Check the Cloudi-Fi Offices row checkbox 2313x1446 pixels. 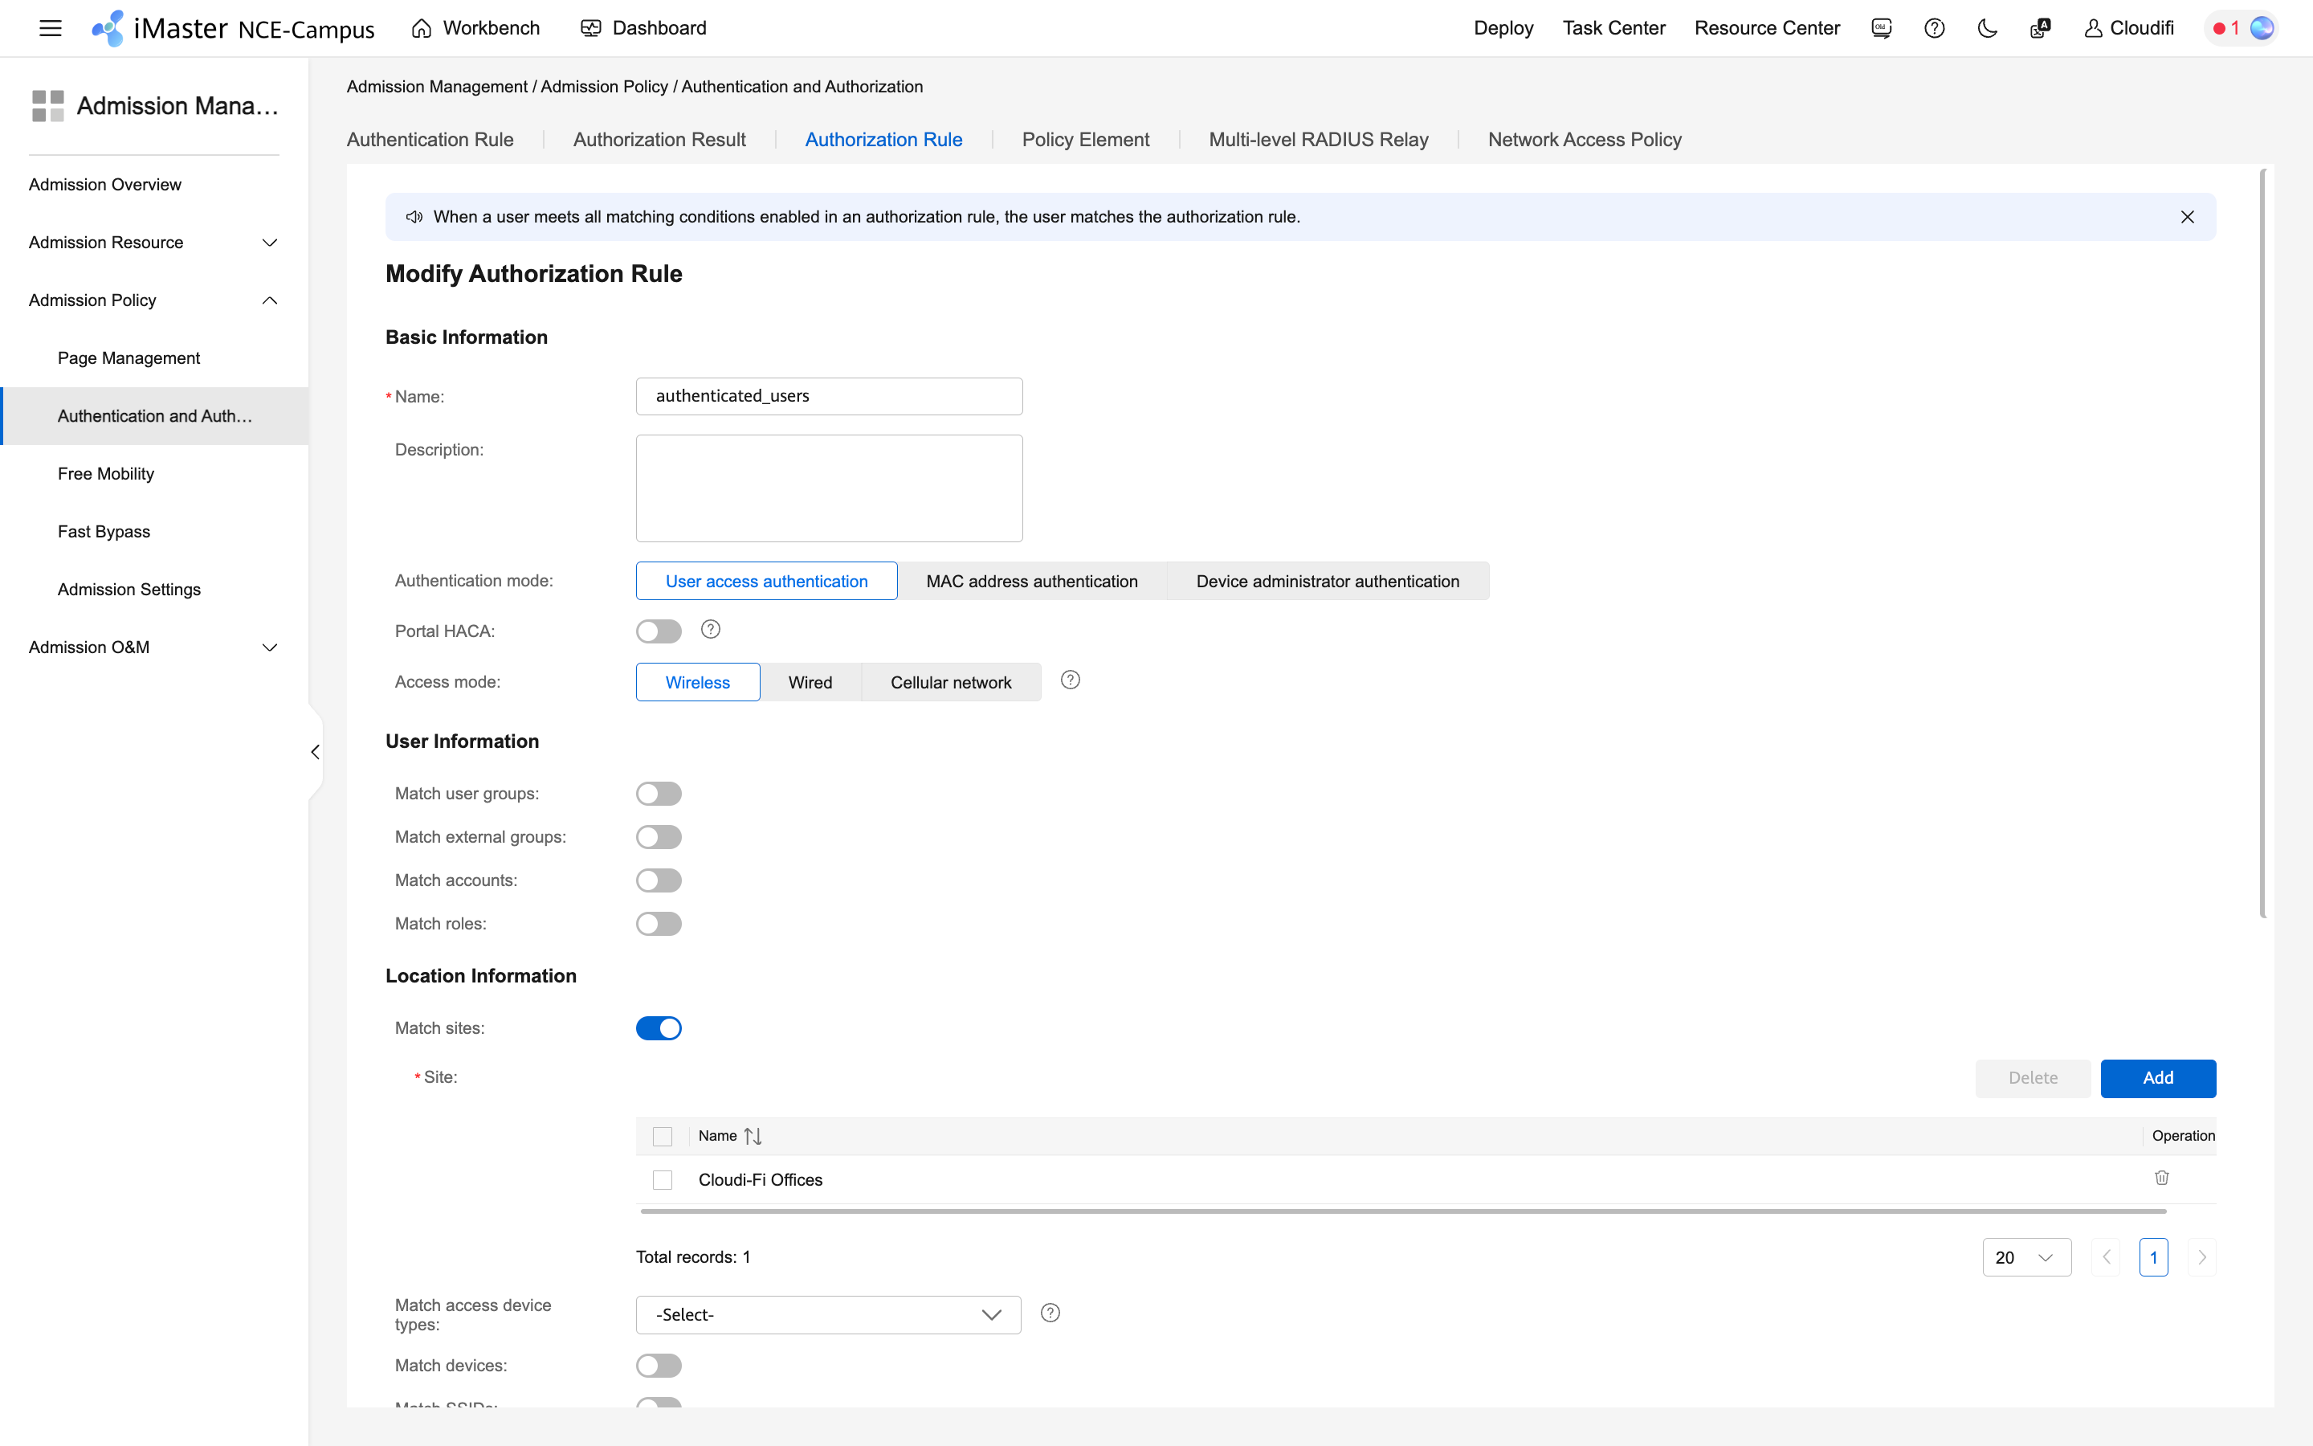click(x=663, y=1179)
